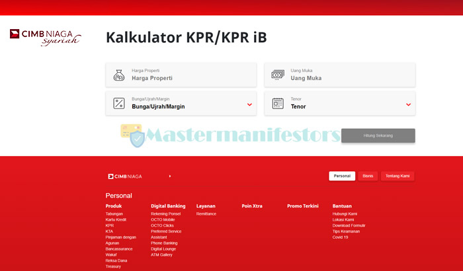The image size is (463, 271).
Task: Open the Digital Banking footer heading
Action: [168, 206]
